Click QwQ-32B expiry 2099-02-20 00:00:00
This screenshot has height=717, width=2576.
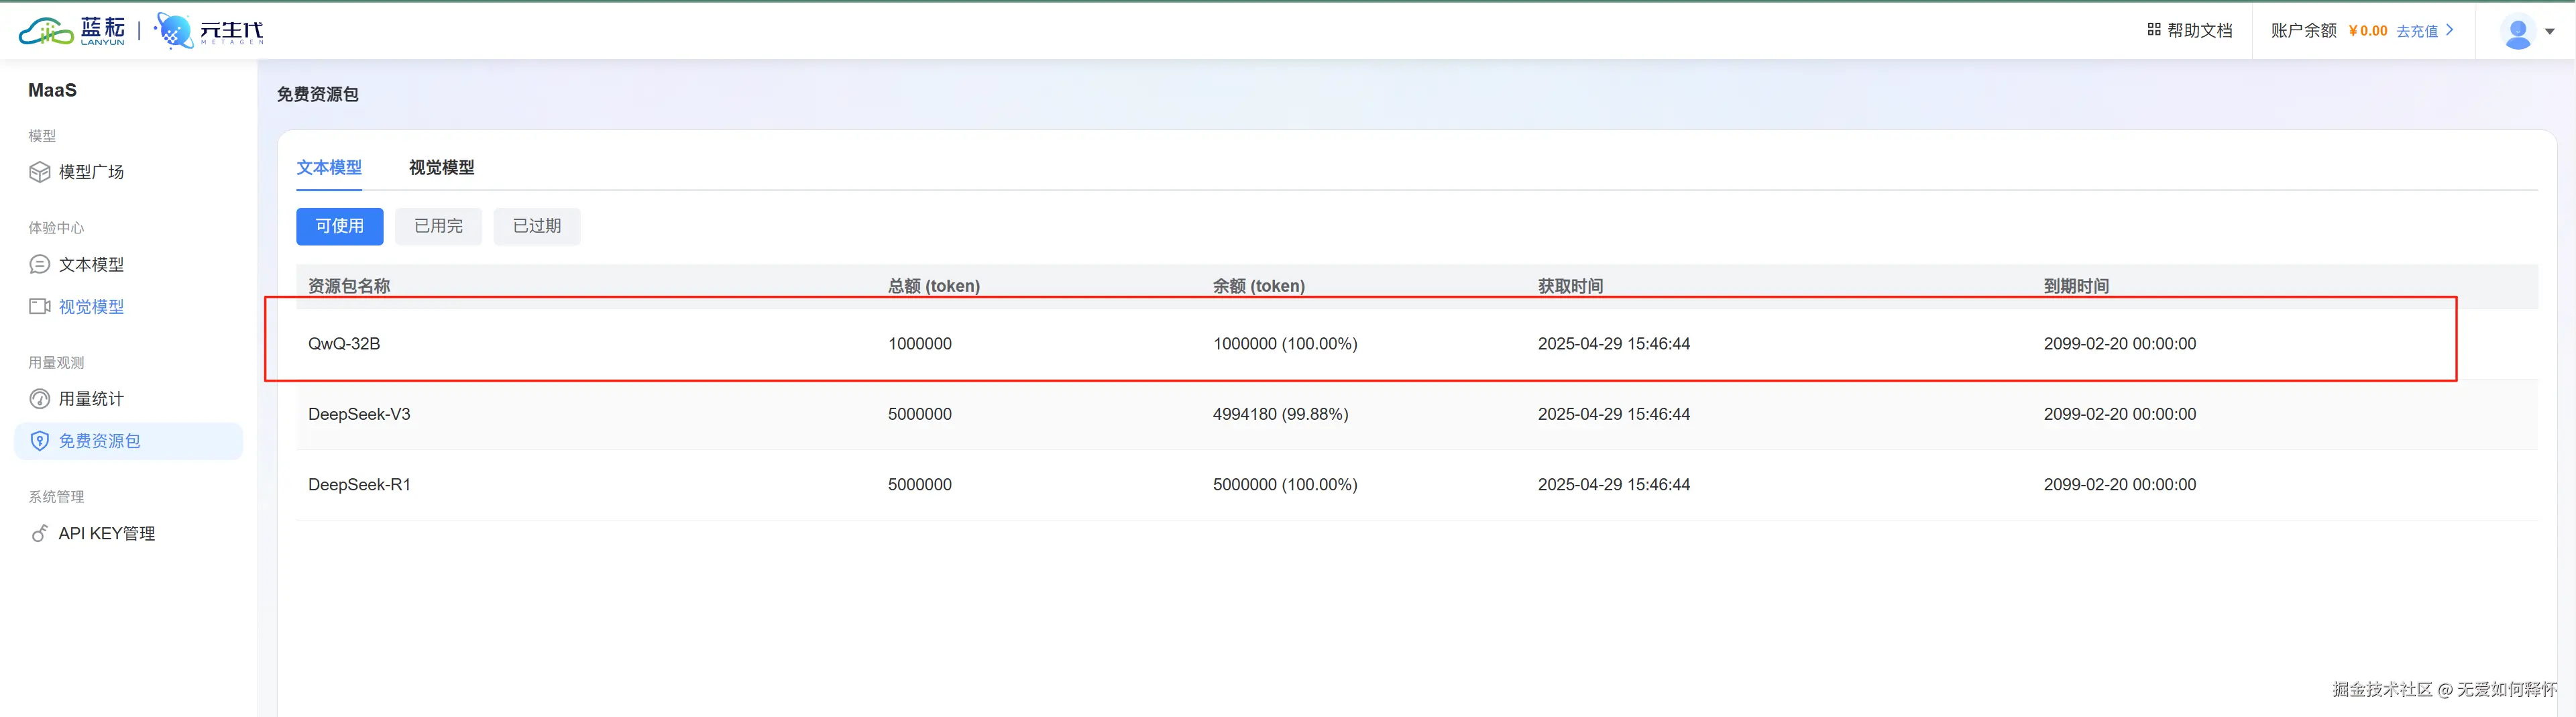pyautogui.click(x=2120, y=344)
